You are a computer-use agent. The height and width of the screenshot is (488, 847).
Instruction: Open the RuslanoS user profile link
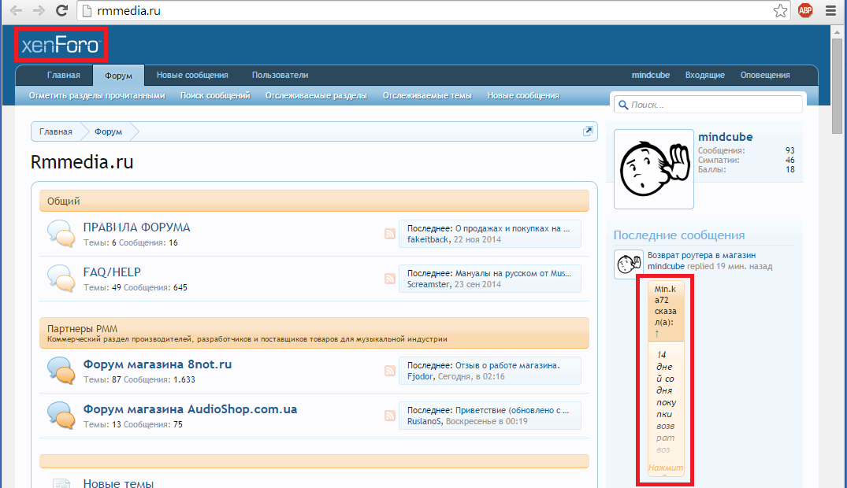424,421
